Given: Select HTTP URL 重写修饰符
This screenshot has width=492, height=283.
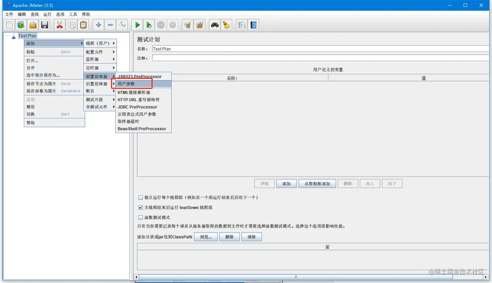Looking at the screenshot, I should 143,100.
